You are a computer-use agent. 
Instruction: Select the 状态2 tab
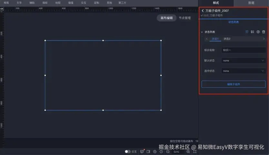pos(227,39)
